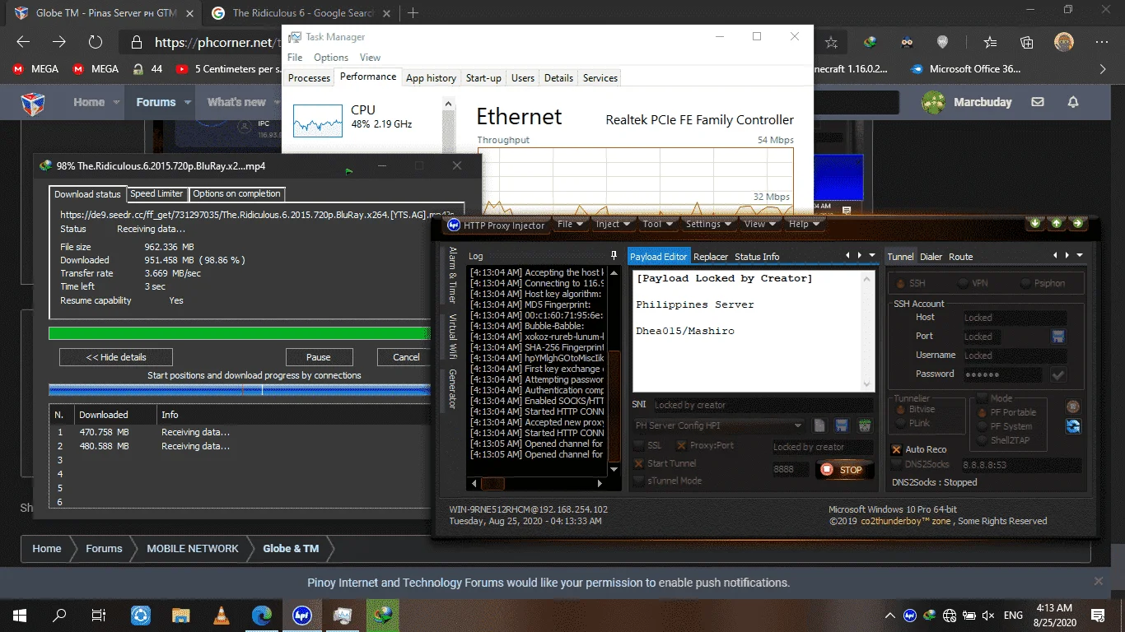This screenshot has width=1125, height=632.
Task: Click the pin icon on the Log panel
Action: tap(614, 256)
